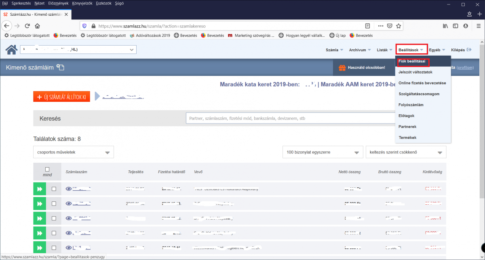The height and width of the screenshot is (260, 485).
Task: Click the eye icon on second invoice row
Action: [68, 204]
